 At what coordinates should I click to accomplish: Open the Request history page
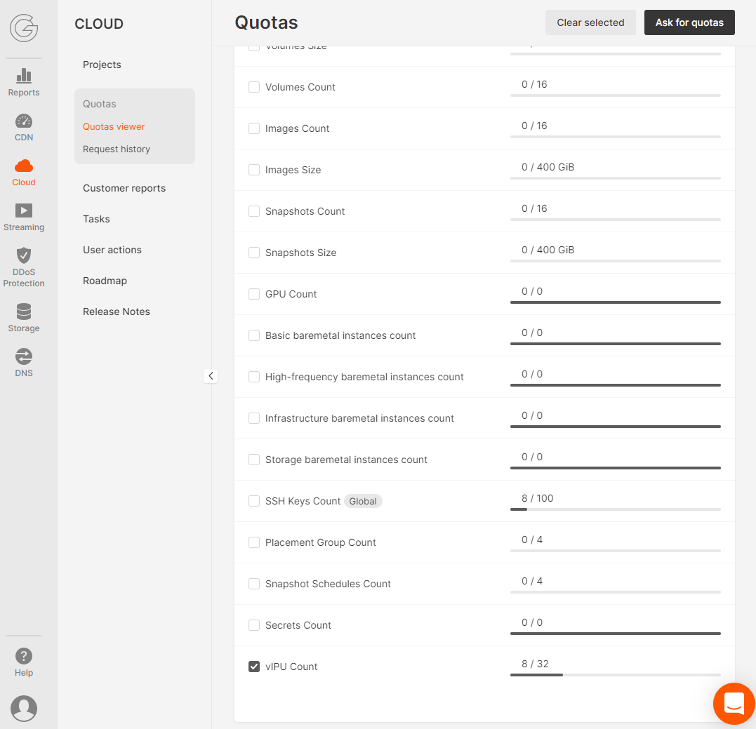click(116, 149)
